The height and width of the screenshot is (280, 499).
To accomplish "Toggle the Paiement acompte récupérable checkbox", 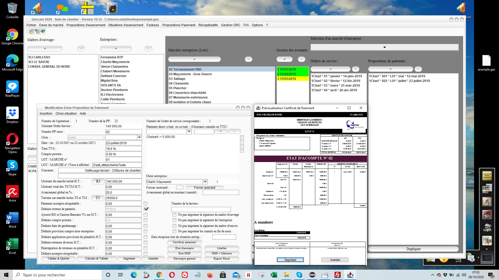I will coord(146,204).
